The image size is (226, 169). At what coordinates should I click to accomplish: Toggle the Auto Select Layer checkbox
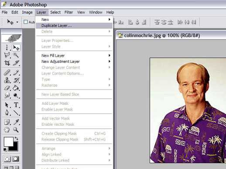pyautogui.click(x=26, y=22)
